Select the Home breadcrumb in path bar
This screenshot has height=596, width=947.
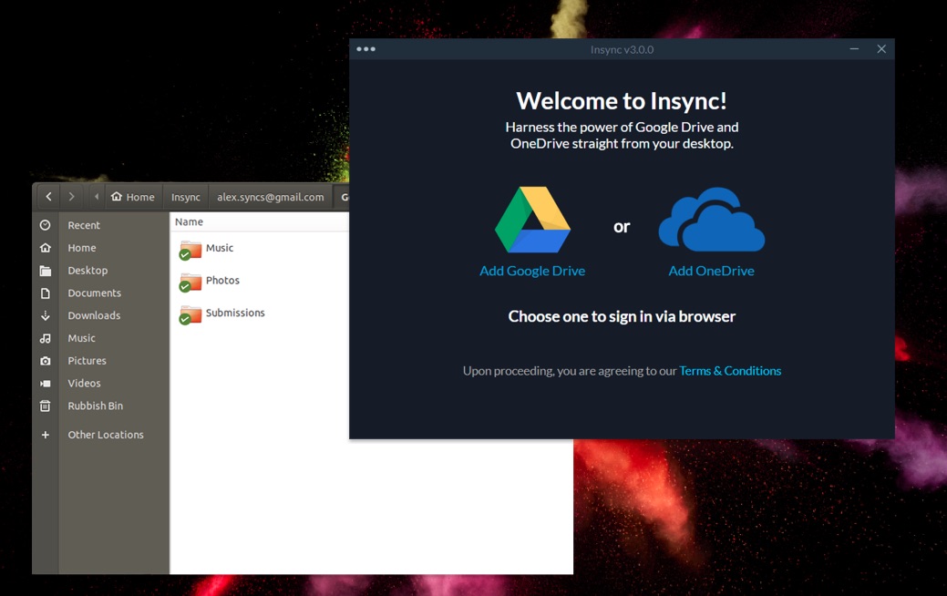(133, 197)
